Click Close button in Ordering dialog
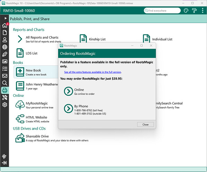207x172 pixels. [x=145, y=124]
